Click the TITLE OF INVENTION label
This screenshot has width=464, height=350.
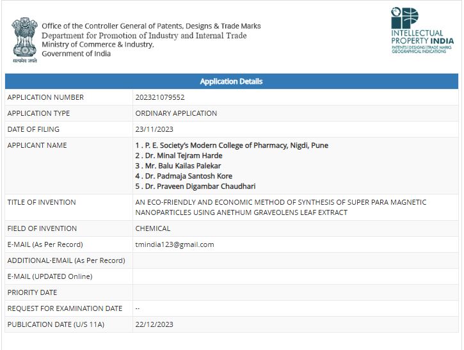pyautogui.click(x=42, y=202)
